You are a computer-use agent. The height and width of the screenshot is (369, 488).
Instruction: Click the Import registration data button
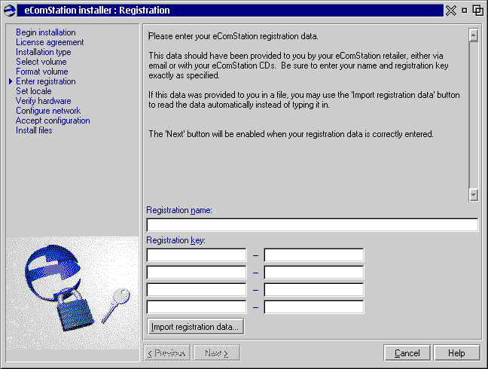click(x=196, y=327)
